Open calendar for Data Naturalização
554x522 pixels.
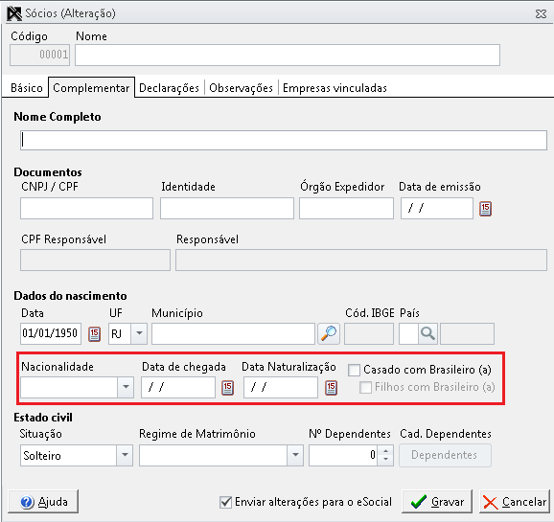[x=331, y=388]
